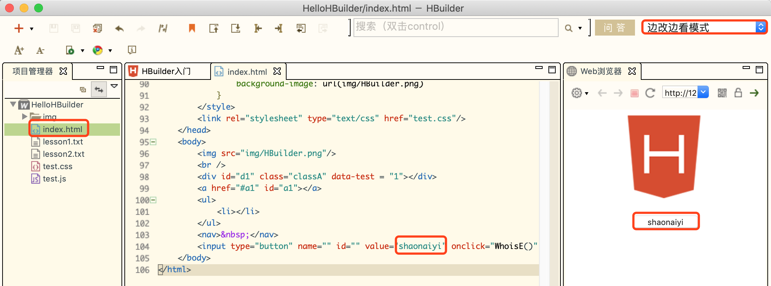This screenshot has height=286, width=771.
Task: Click the jump-to-previous-mark page icon
Action: [x=214, y=28]
